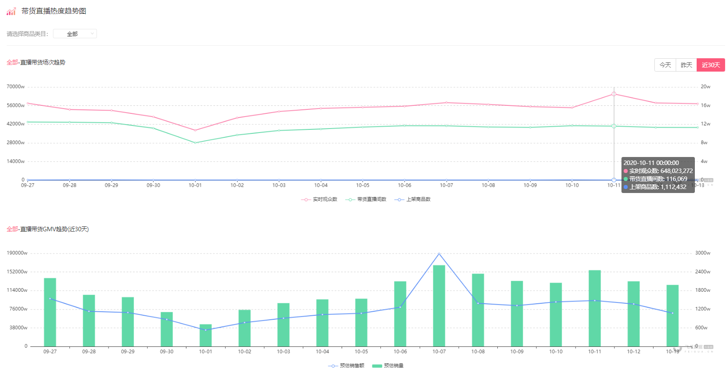This screenshot has height=370, width=726.
Task: Toggle the 预估销量 legend series
Action: pos(388,366)
